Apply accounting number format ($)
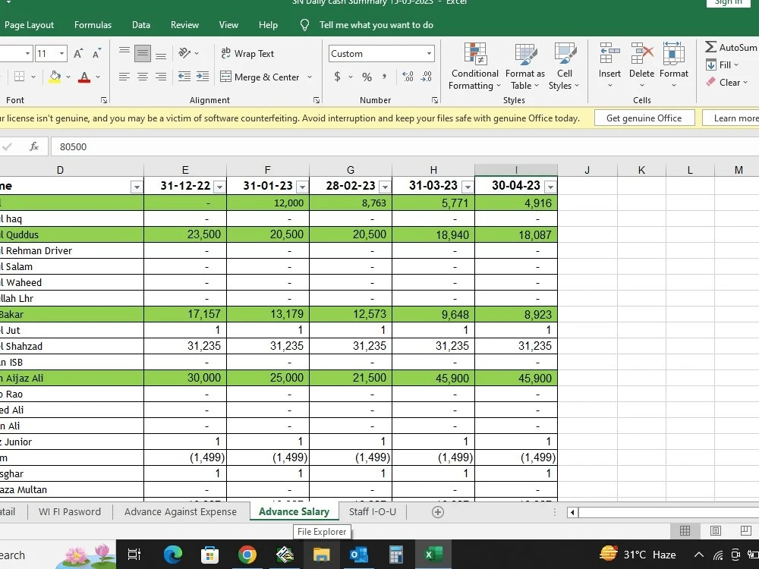Image resolution: width=759 pixels, height=569 pixels. click(x=338, y=77)
